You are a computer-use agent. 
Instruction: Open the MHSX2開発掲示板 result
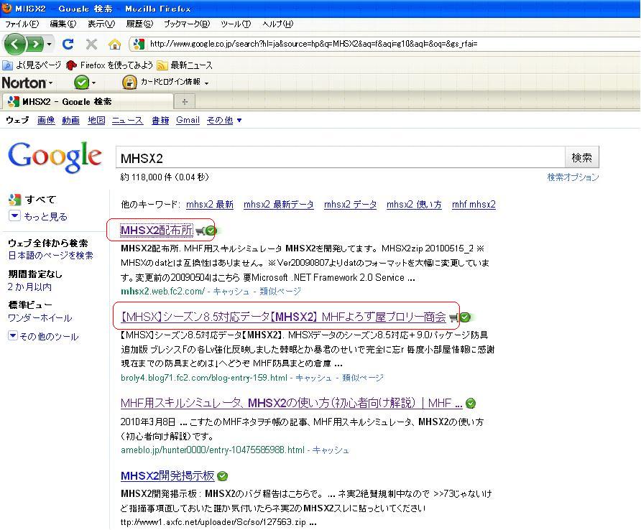tap(167, 475)
